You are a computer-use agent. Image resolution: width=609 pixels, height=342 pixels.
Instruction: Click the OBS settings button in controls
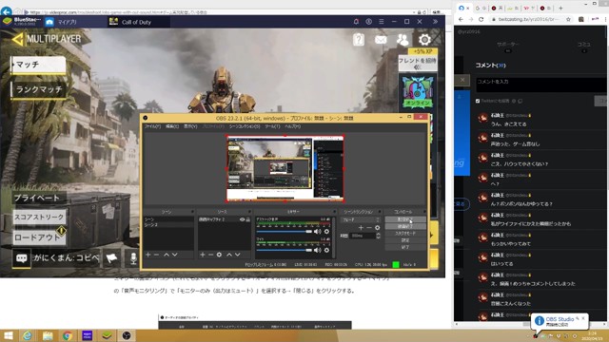point(405,240)
